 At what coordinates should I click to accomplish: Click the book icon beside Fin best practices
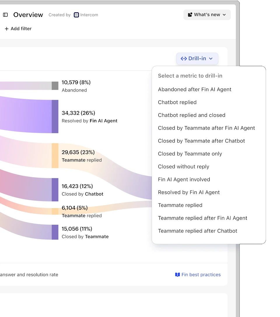(x=177, y=274)
